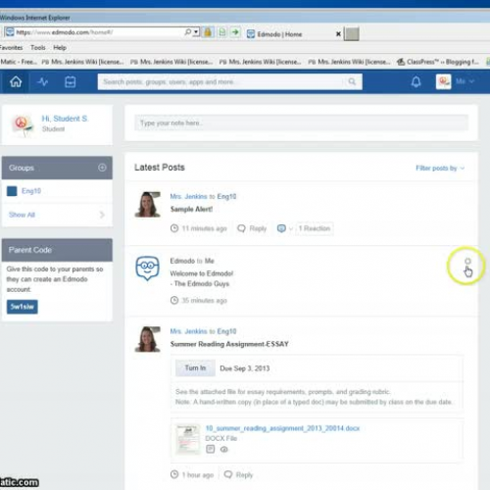The height and width of the screenshot is (490, 490).
Task: Reply to the Summer Reading Assignment post
Action: point(239,474)
